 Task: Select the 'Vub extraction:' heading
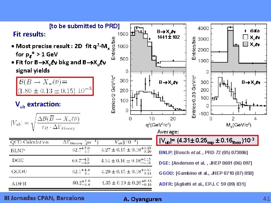(38, 104)
